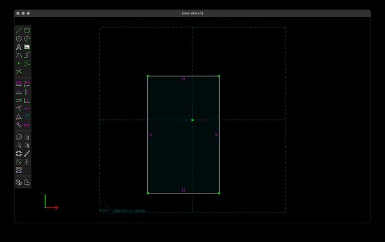Image resolution: width=385 pixels, height=242 pixels.
Task: Create step translating group
Action: 27,154
